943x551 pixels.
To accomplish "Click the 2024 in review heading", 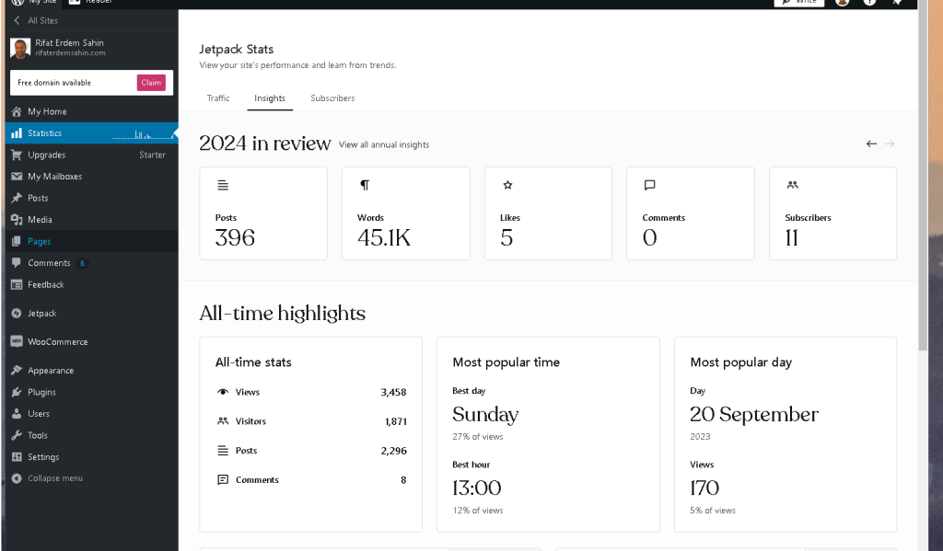I will click(x=264, y=143).
